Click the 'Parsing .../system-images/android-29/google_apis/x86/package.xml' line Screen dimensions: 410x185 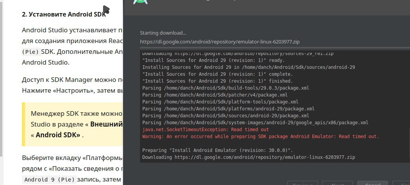pyautogui.click(x=255, y=123)
